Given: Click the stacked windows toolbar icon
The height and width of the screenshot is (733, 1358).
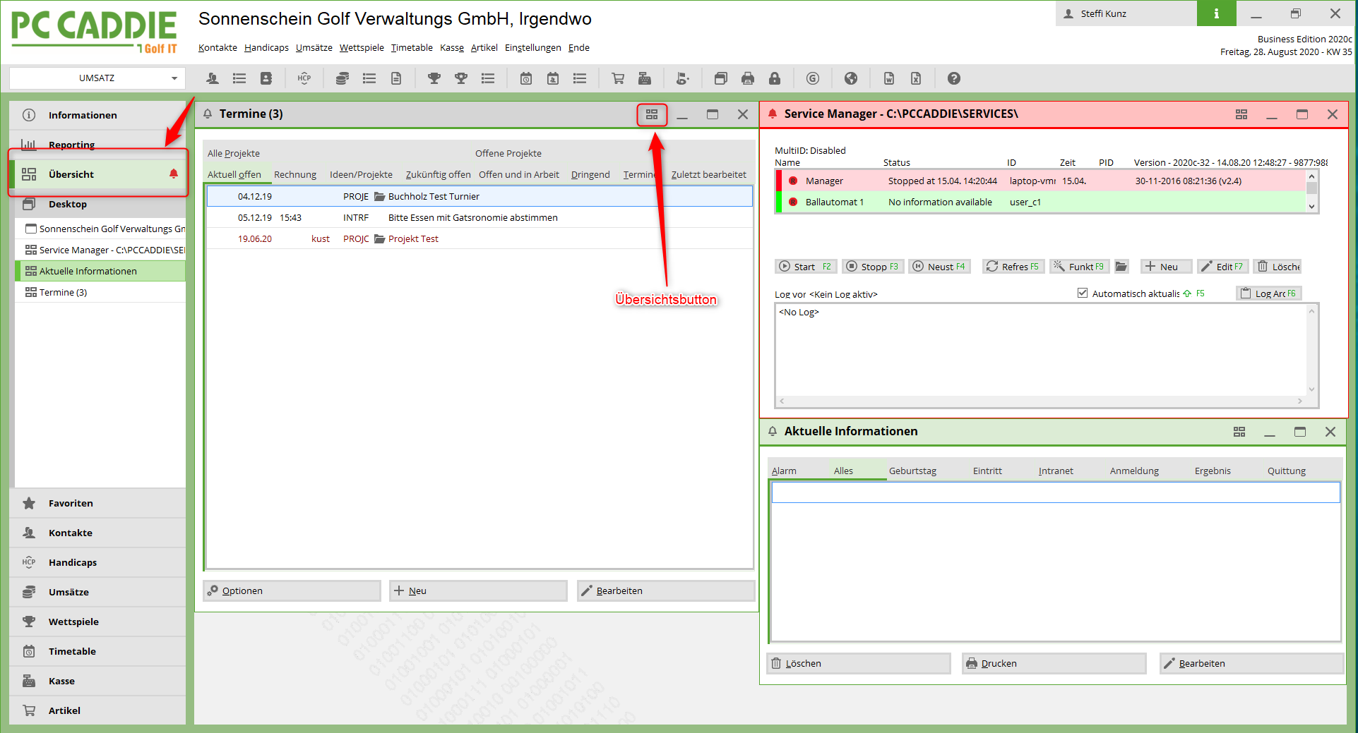Looking at the screenshot, I should [721, 78].
